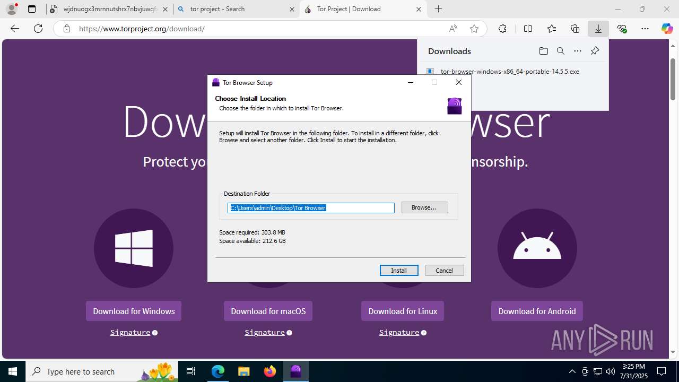Viewport: 679px width, 382px height.
Task: Open the Favorites list icon
Action: [552, 29]
